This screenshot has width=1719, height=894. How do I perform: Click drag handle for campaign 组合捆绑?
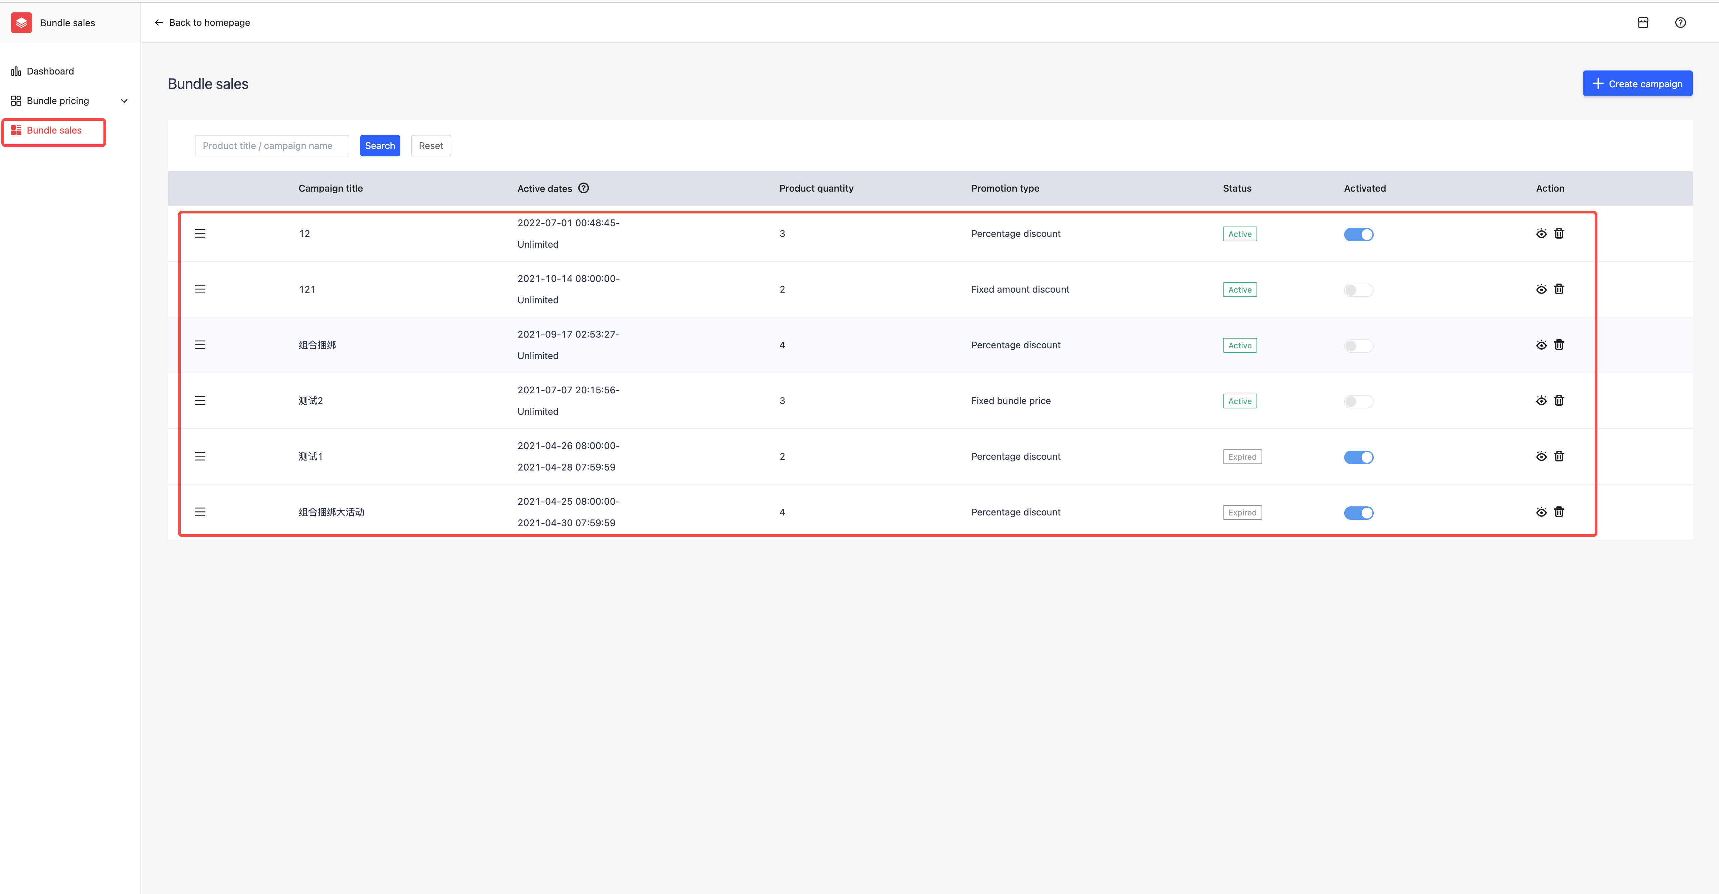coord(200,345)
